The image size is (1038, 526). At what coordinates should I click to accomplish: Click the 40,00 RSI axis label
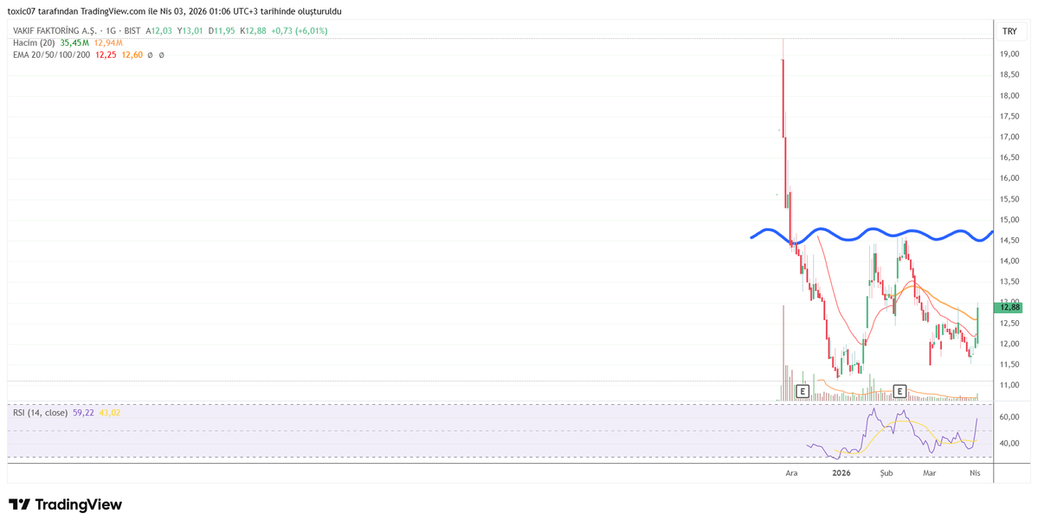pos(1009,443)
